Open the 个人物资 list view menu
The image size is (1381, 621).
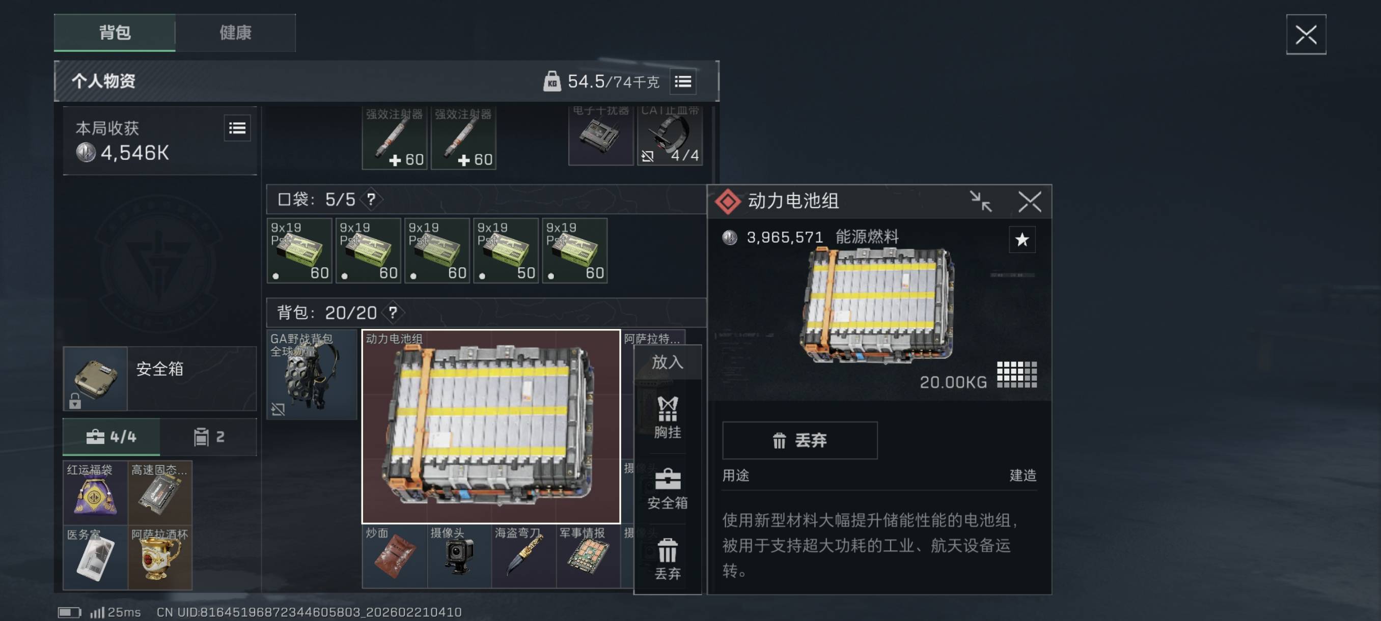click(682, 81)
